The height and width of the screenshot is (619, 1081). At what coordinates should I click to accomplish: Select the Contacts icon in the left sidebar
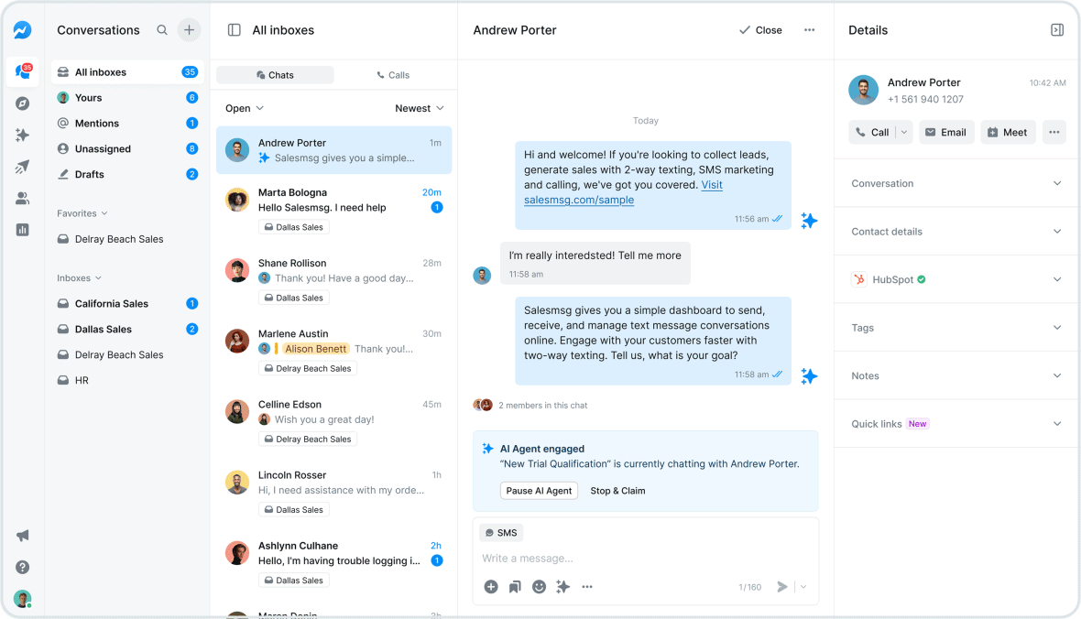click(x=21, y=197)
